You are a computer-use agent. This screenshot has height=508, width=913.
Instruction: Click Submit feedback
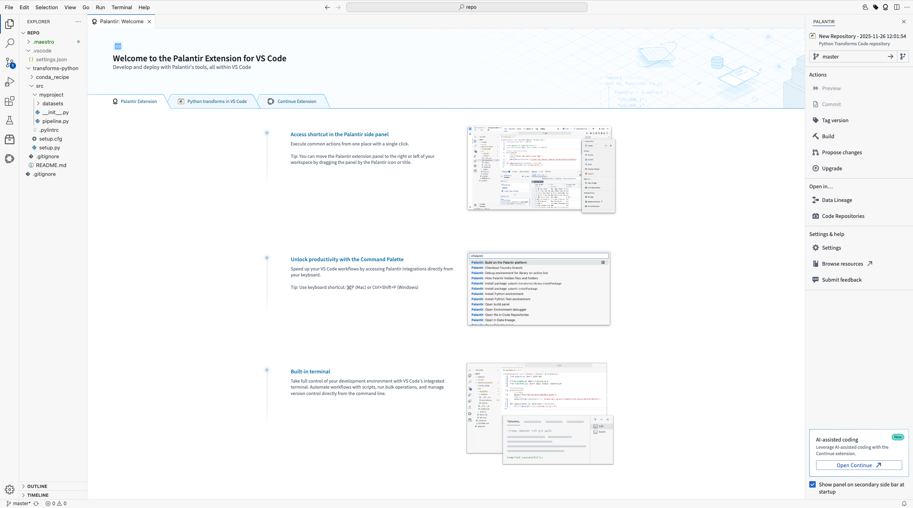(842, 280)
